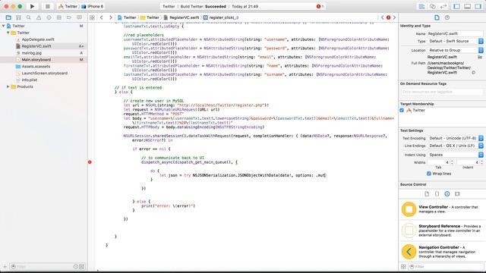Open Twitter project in jump bar
Viewport: 486px width, 273px height.
127,17
